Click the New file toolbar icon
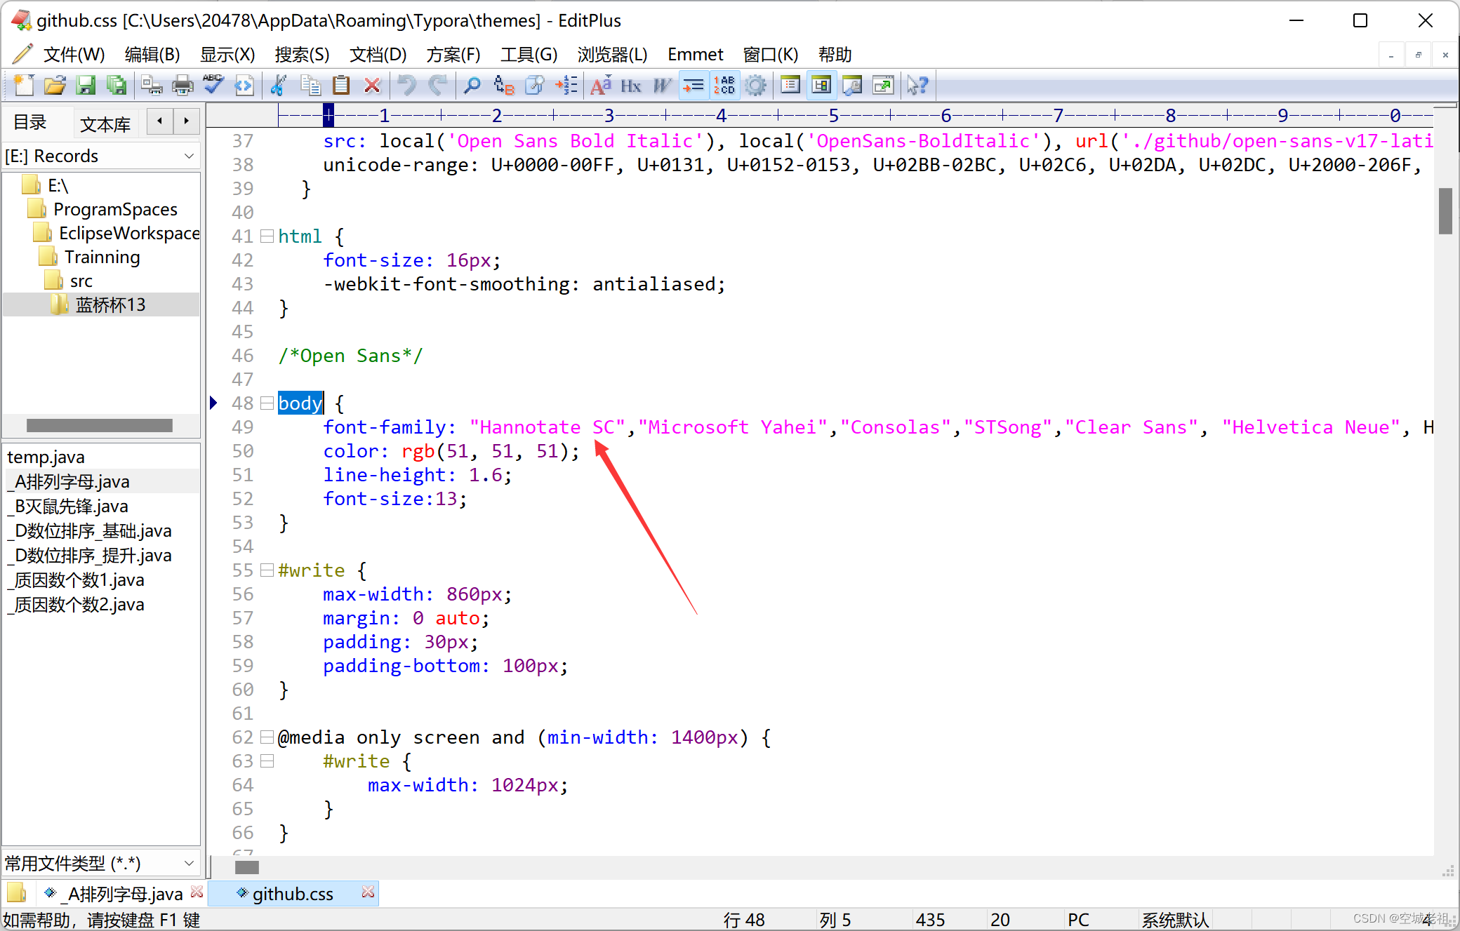The height and width of the screenshot is (931, 1460). coord(24,86)
